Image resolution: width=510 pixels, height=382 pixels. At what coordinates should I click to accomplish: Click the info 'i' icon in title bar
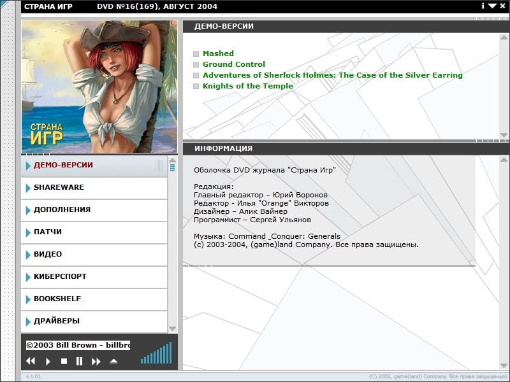[x=483, y=6]
